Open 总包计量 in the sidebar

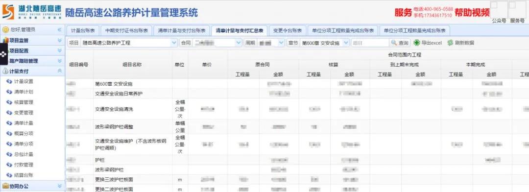[24, 154]
